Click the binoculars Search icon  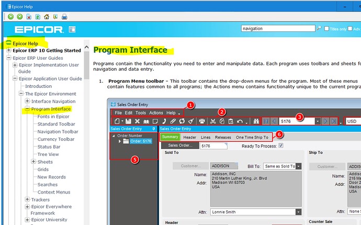(x=256, y=121)
